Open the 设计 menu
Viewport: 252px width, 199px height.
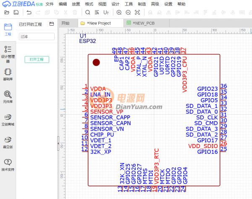pos(115,4)
